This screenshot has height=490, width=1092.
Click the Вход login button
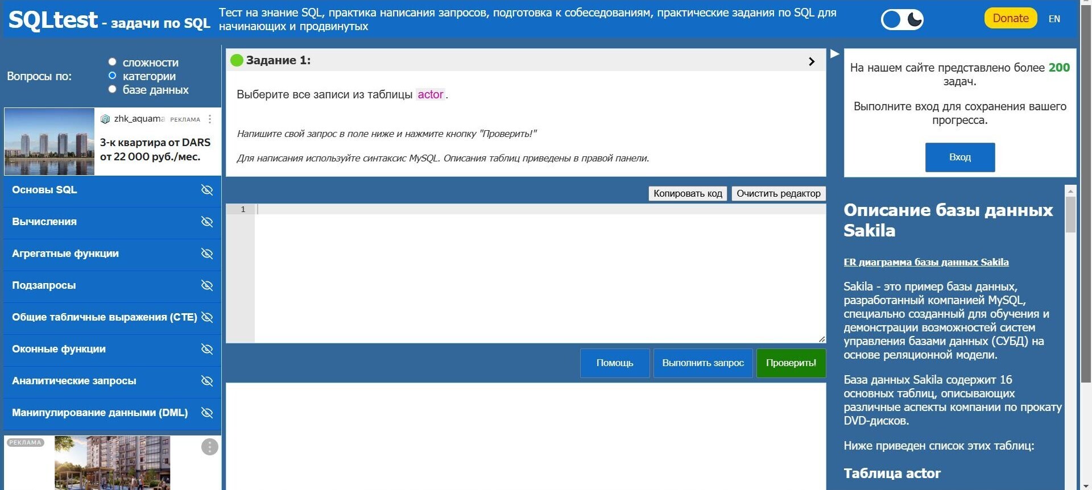click(960, 157)
